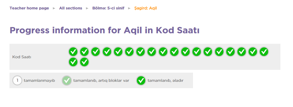Open the All sections breadcrumb link

click(71, 8)
